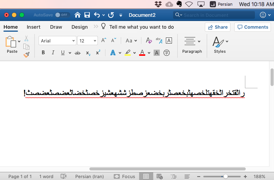
Task: Expand the text effects arrow
Action: click(x=120, y=53)
